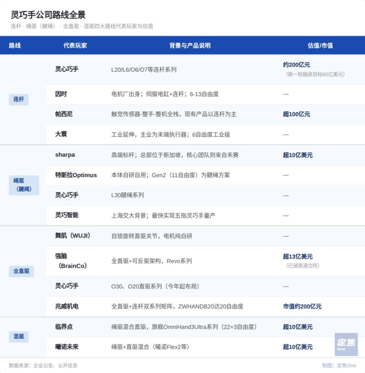Click the 自锁旋转直驱关节 description

point(151,236)
